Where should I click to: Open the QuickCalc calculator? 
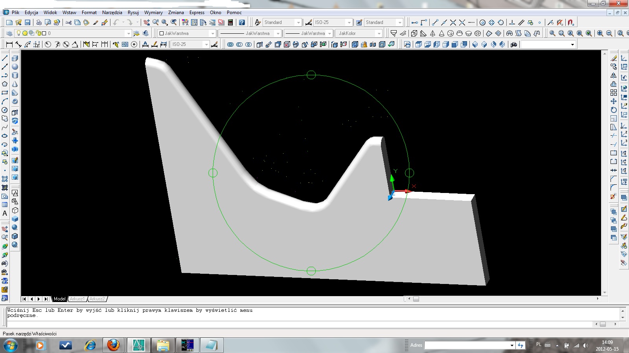[230, 22]
